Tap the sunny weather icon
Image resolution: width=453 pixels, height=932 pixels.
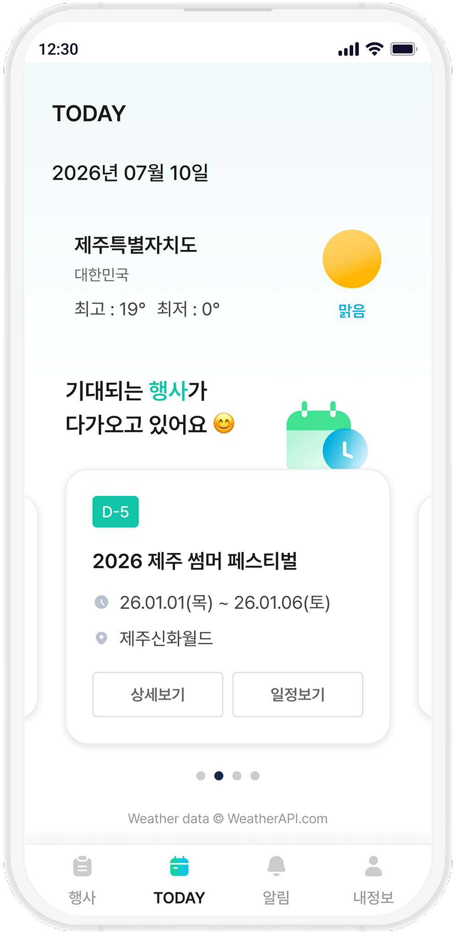pyautogui.click(x=352, y=259)
